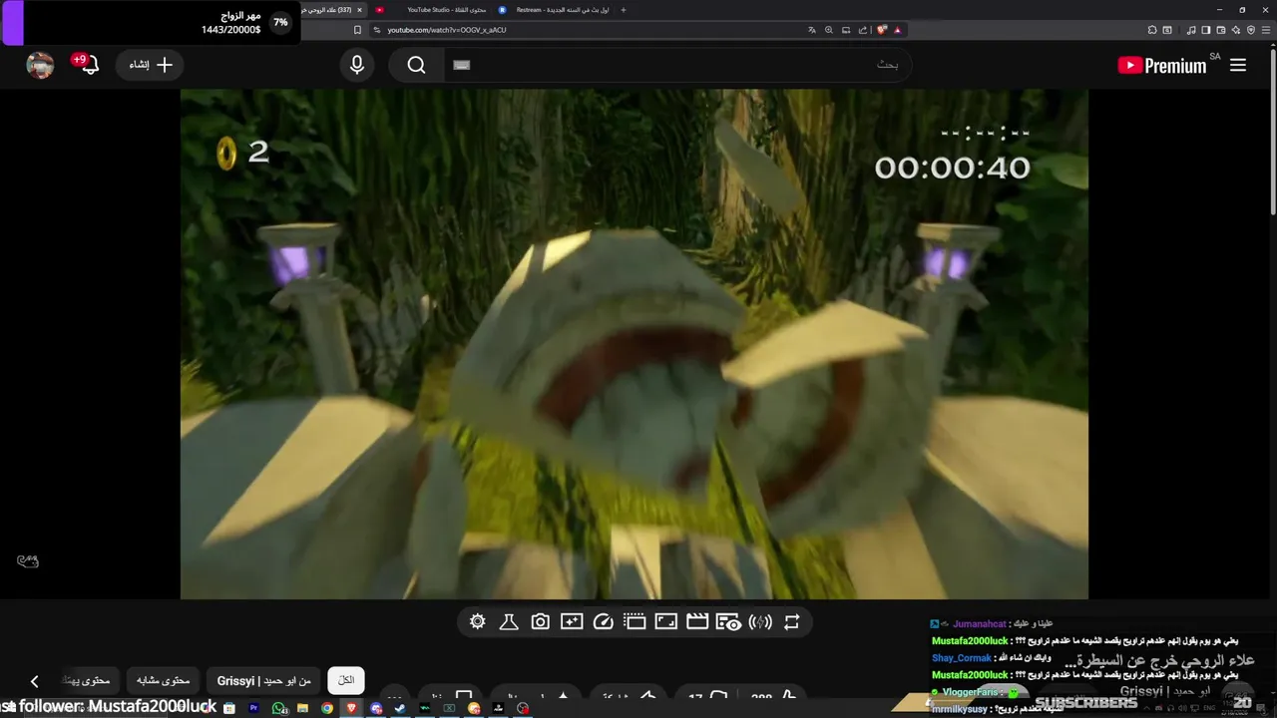This screenshot has width=1277, height=718.
Task: Start voice search with the microphone button
Action: 357,65
